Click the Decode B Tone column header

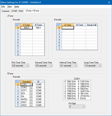point(80,25)
